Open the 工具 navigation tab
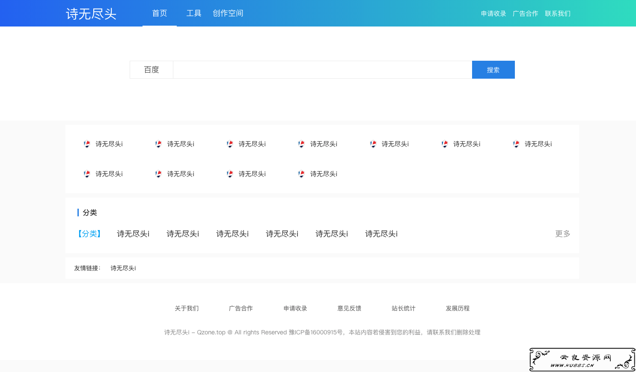The width and height of the screenshot is (636, 372). click(194, 13)
